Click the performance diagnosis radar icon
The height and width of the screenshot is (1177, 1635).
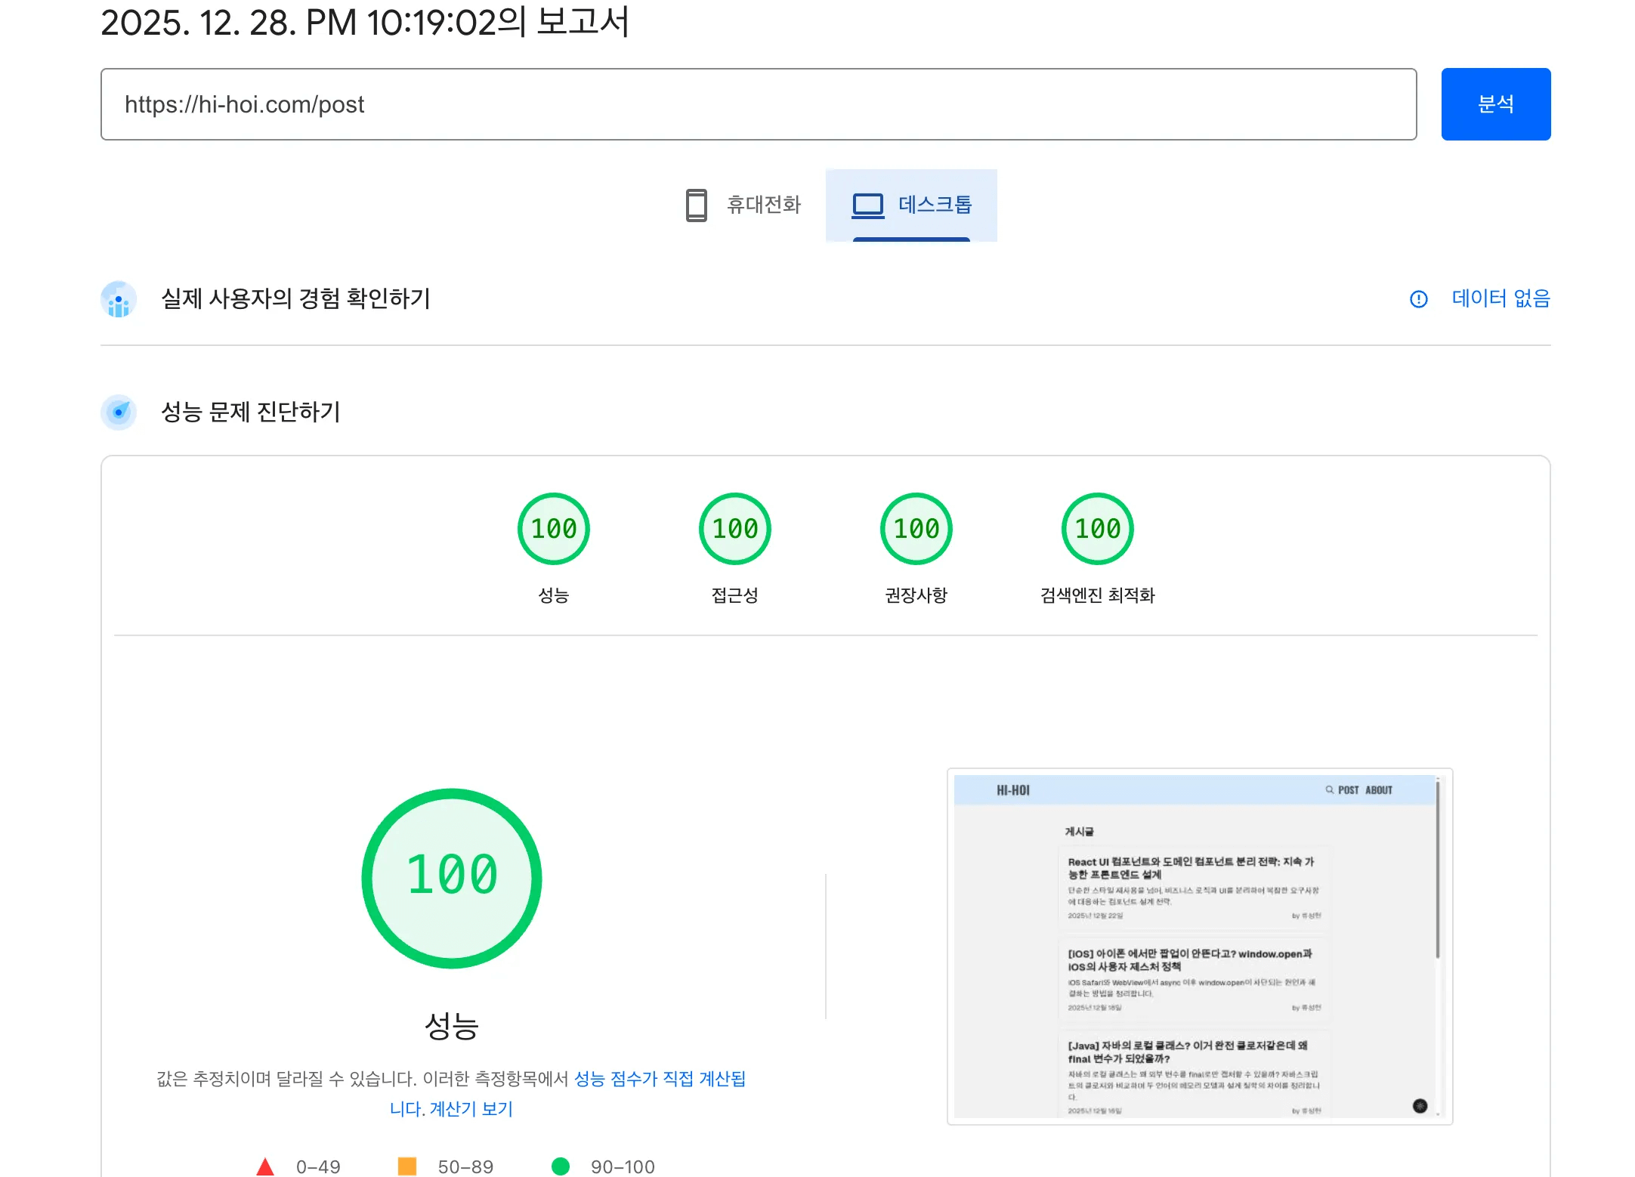(x=119, y=412)
